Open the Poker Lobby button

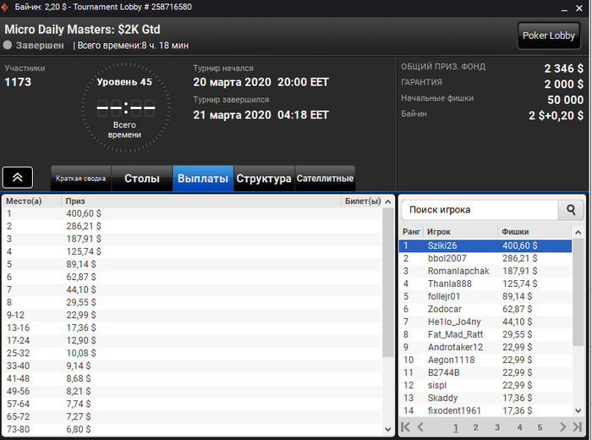click(x=549, y=36)
